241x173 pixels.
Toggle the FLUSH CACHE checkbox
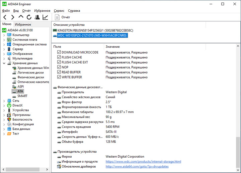pos(59,57)
